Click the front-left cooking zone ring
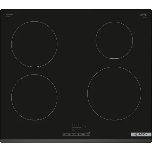Image resolution: width=152 pixels, height=152 pixels. click(34, 97)
